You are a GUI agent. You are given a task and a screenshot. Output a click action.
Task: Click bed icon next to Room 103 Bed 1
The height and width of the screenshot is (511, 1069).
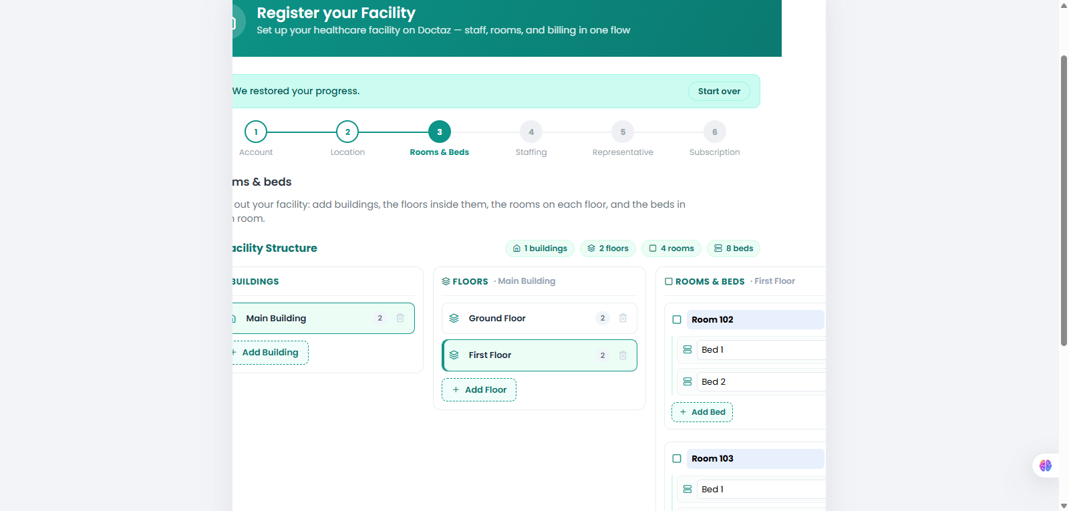(688, 489)
